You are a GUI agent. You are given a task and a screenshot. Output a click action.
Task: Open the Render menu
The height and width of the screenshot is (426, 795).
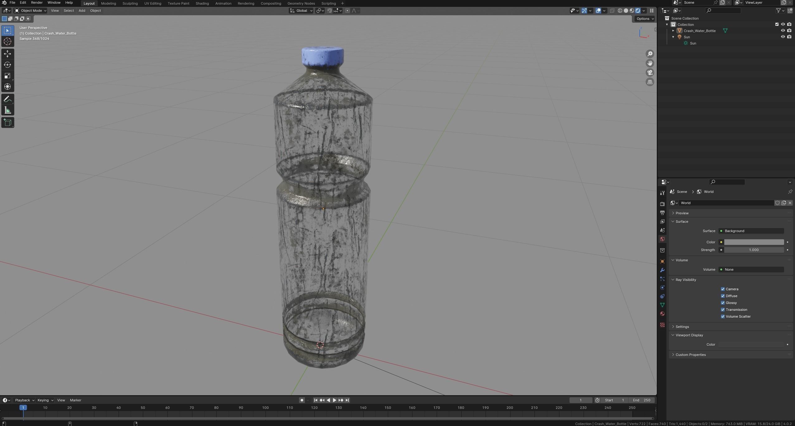pyautogui.click(x=37, y=2)
